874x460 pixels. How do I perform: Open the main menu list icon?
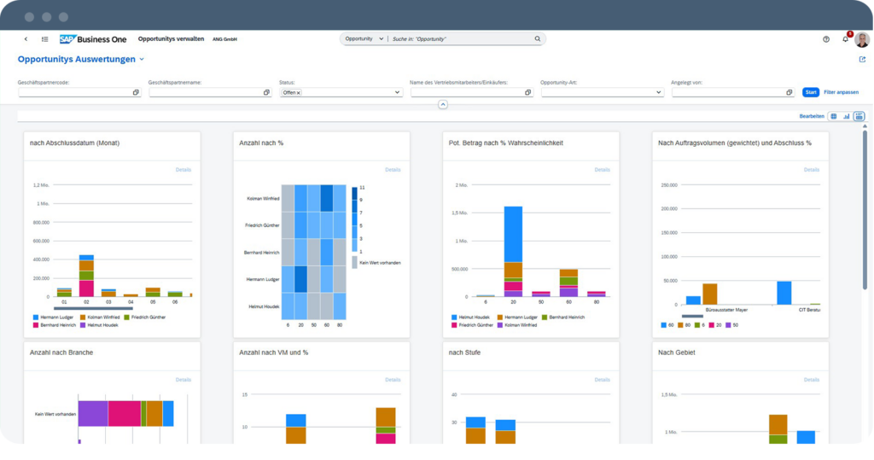pyautogui.click(x=44, y=39)
